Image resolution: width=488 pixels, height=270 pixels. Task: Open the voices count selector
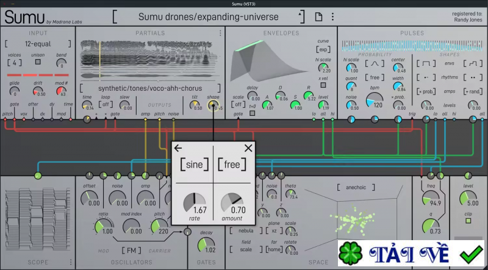tap(15, 63)
